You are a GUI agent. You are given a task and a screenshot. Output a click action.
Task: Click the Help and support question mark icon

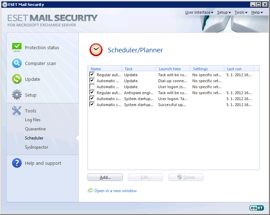pos(17,163)
